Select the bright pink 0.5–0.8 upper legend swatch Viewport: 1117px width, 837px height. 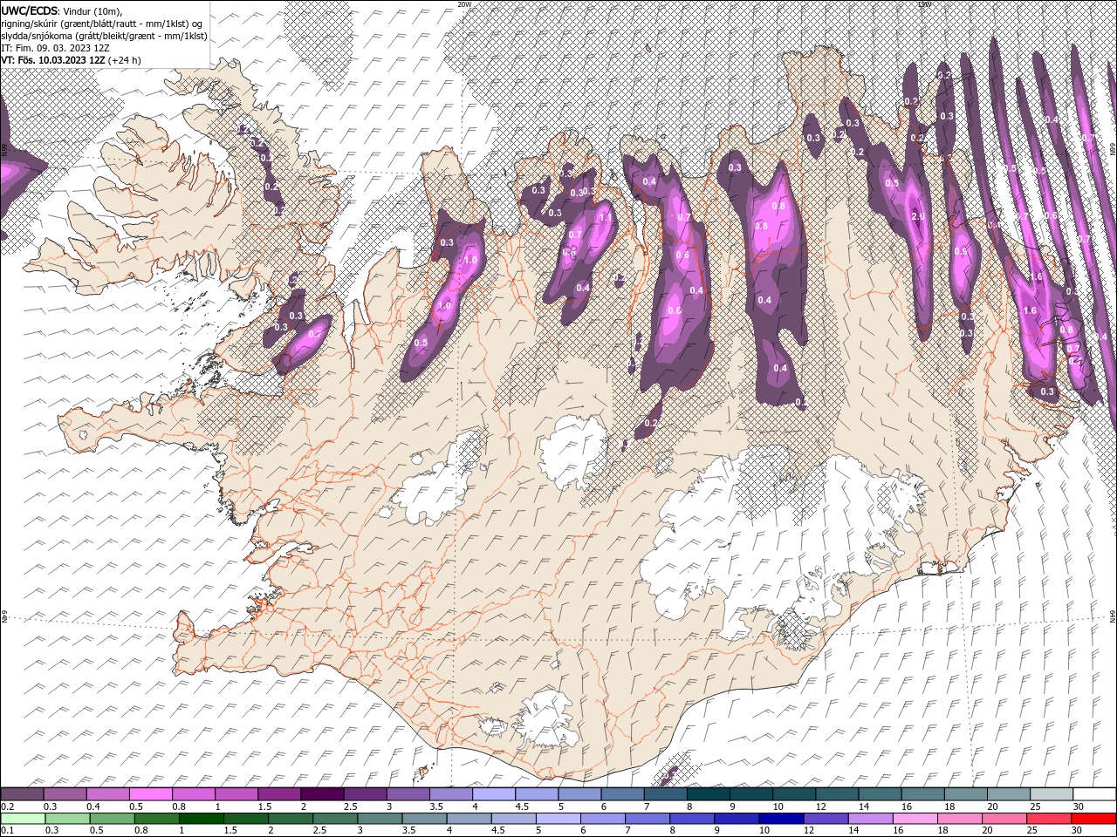click(x=151, y=794)
